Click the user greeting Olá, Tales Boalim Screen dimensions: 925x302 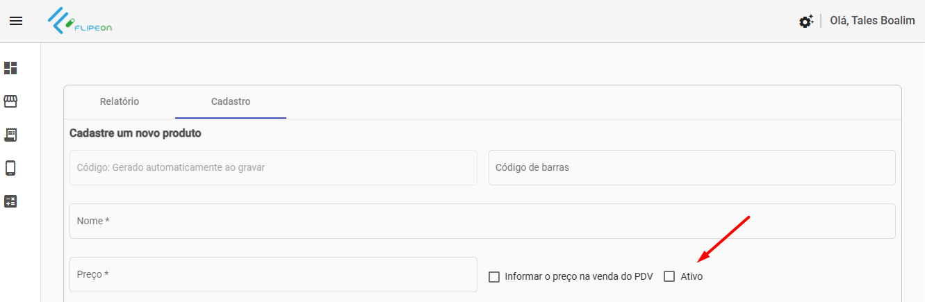pyautogui.click(x=872, y=21)
